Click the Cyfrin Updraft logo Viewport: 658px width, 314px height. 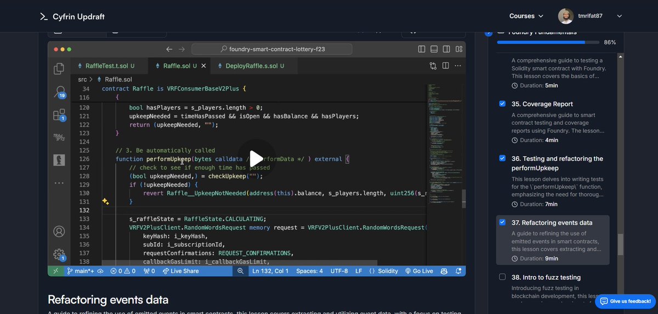coord(72,16)
